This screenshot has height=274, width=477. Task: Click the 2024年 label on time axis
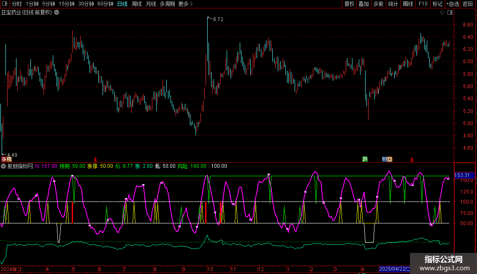click(9, 269)
